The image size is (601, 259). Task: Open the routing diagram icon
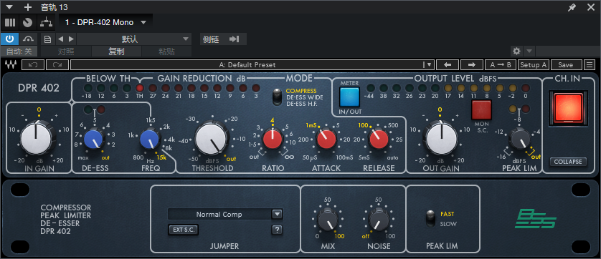pyautogui.click(x=47, y=22)
